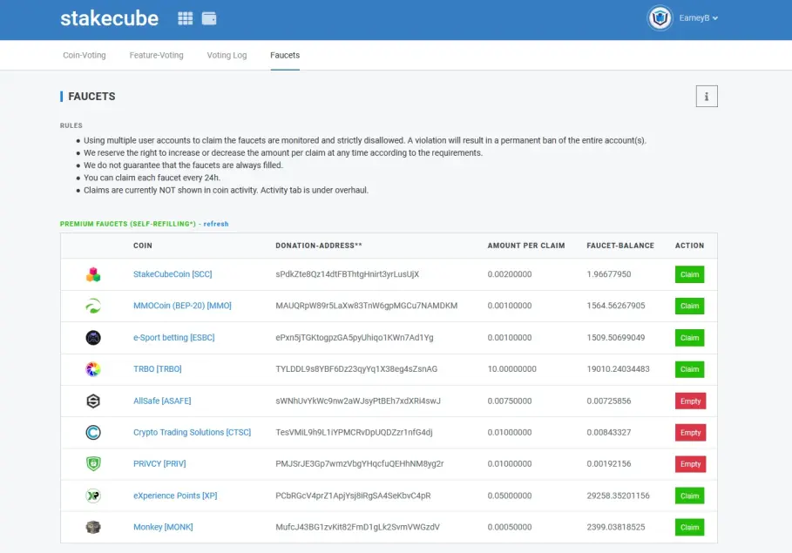Click the faucet balance 1564.56267905
Screen dimensions: 792x553
click(616, 306)
